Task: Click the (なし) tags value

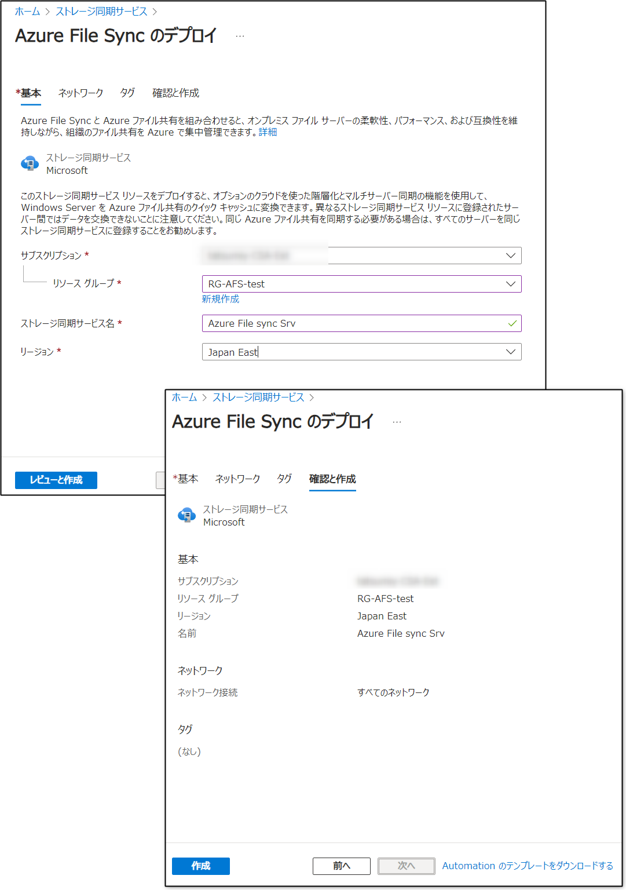Action: (189, 752)
